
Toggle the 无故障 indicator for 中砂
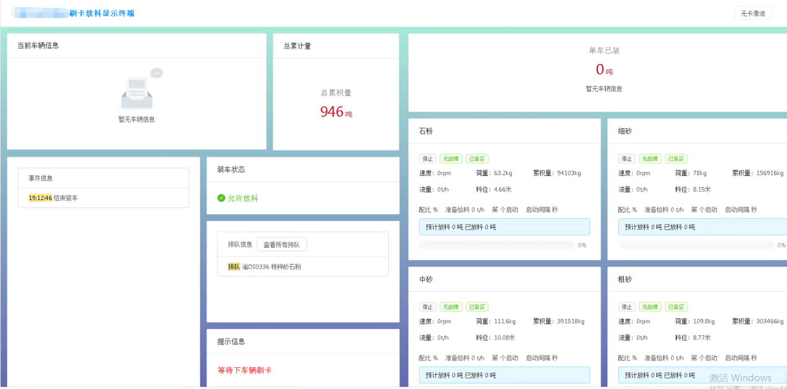coord(451,307)
